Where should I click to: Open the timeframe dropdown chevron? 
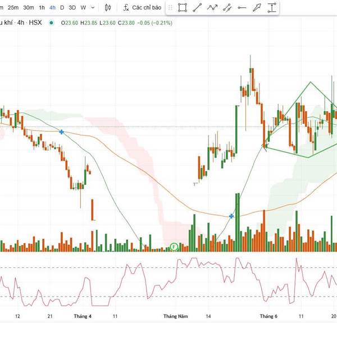pos(93,8)
